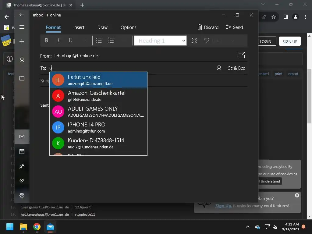Click the browser SIGN UP button
The image size is (312, 234).
click(x=290, y=41)
